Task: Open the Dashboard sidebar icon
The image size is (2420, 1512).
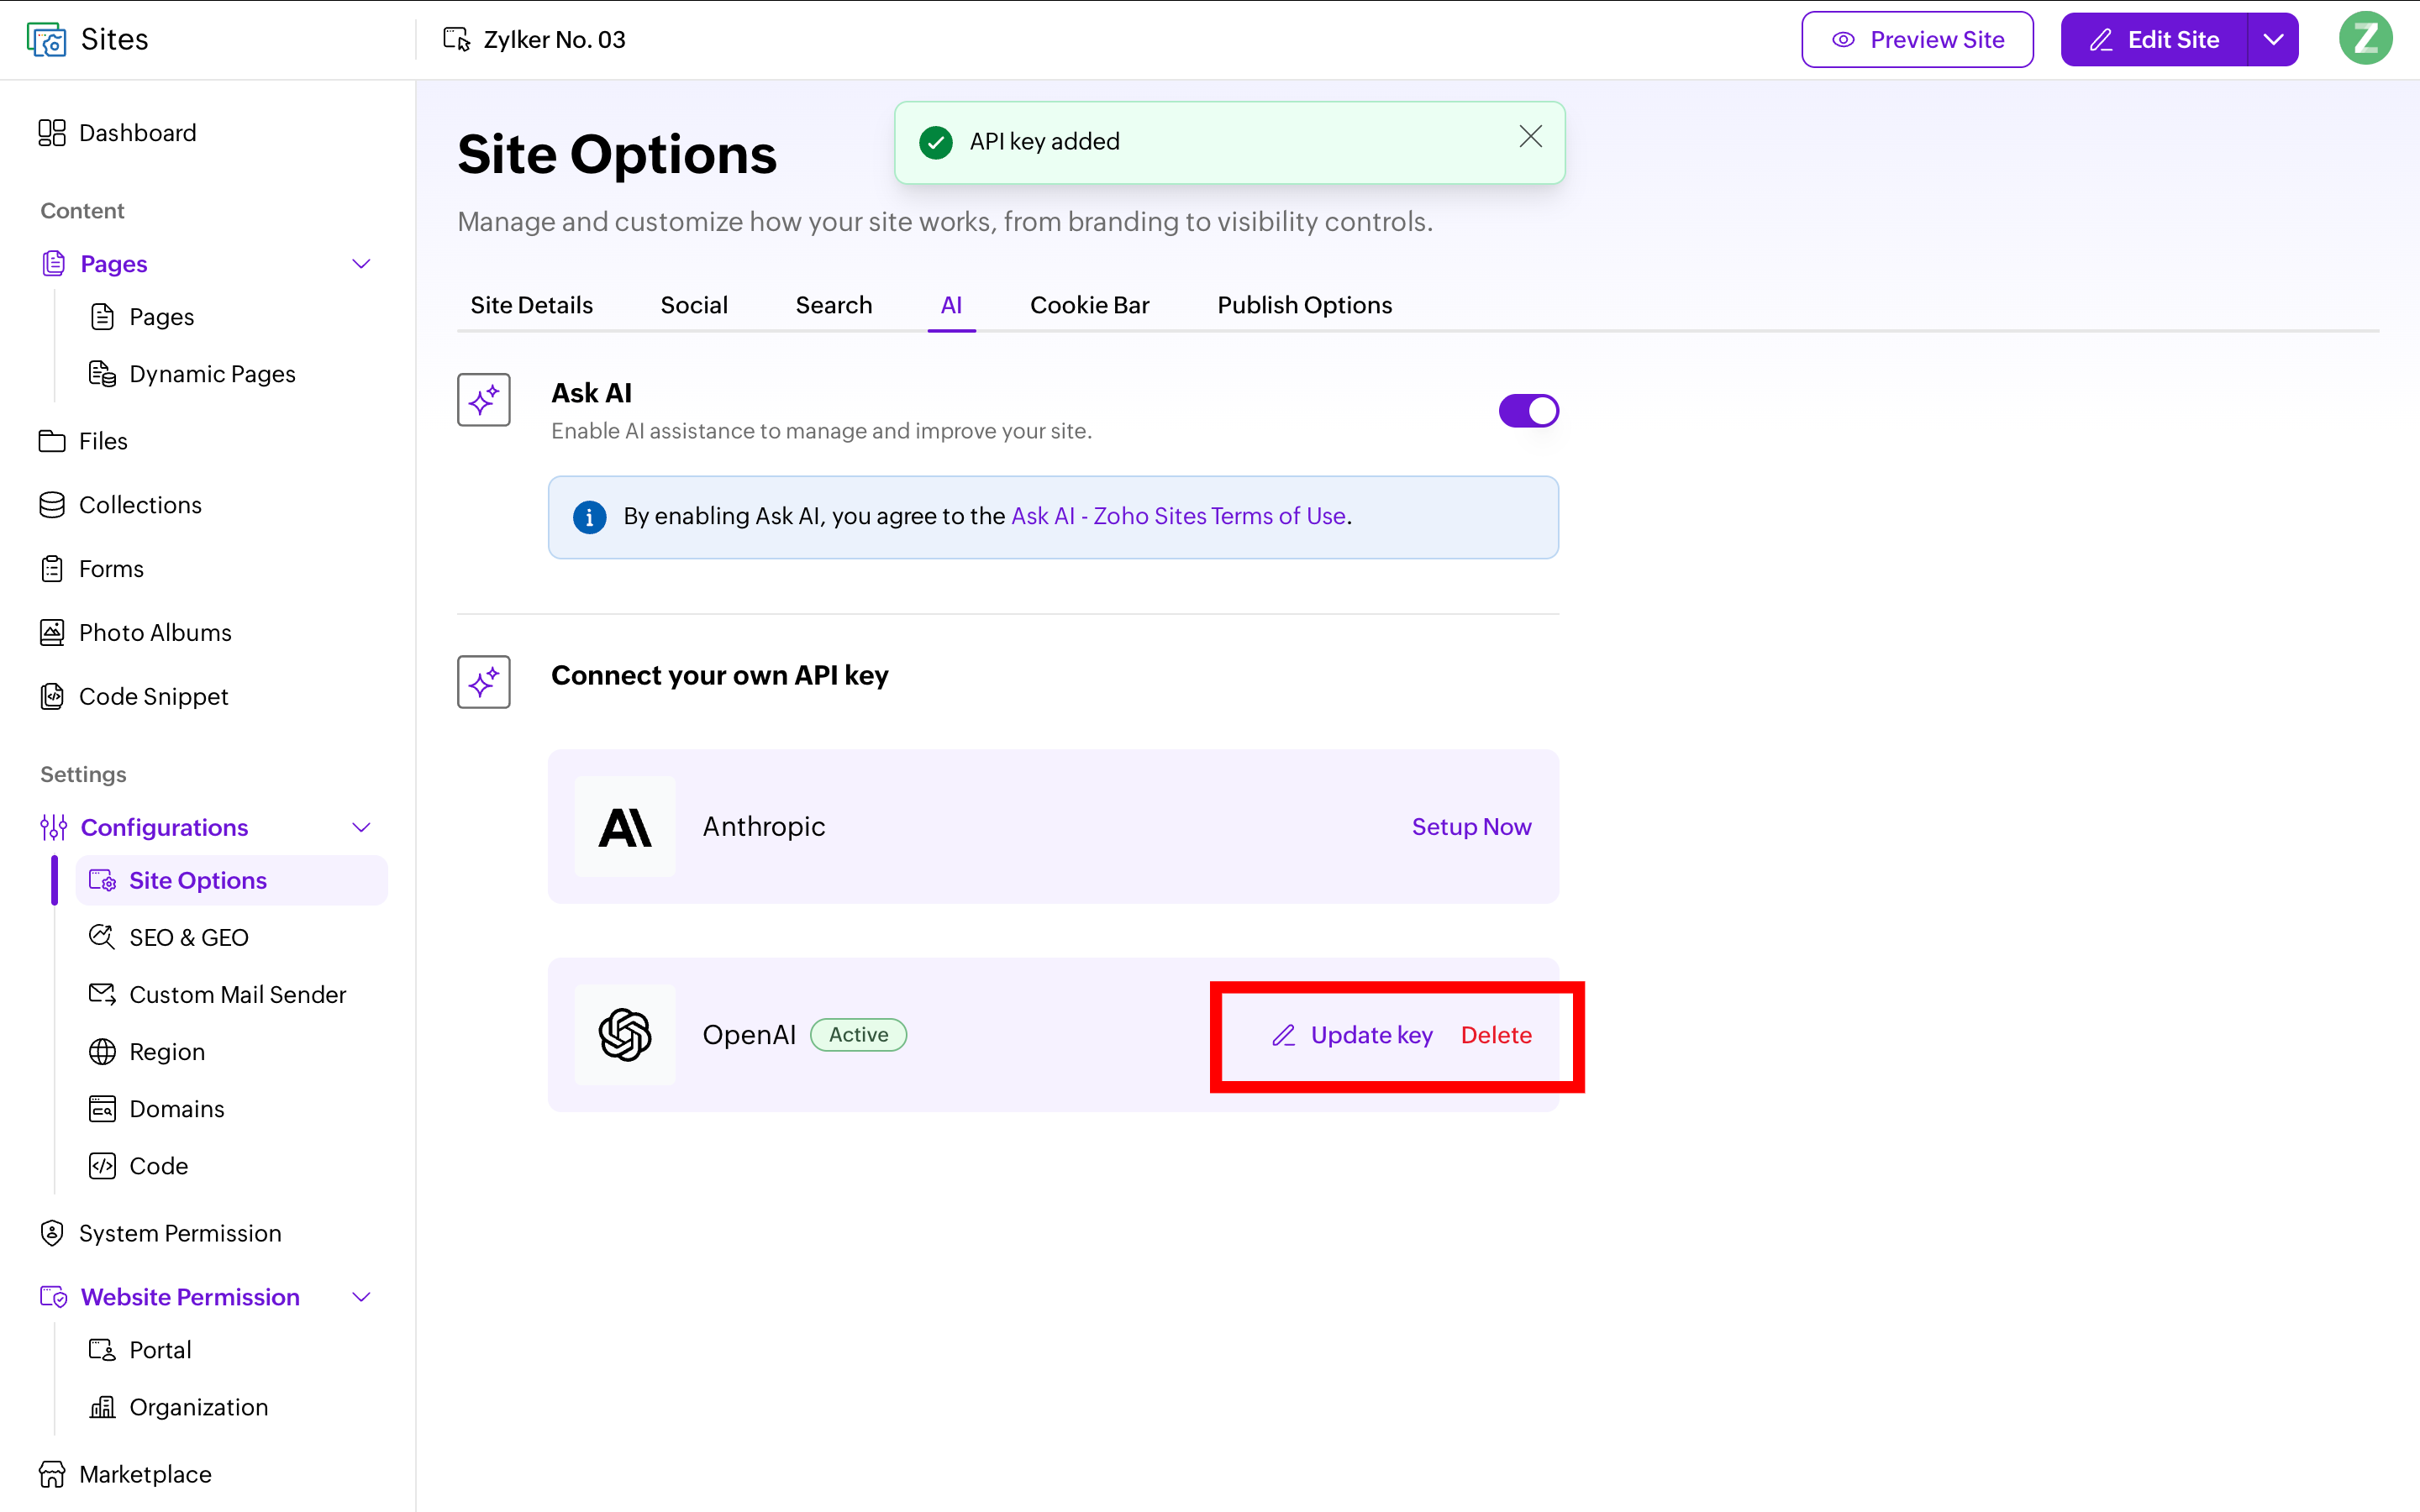Action: pyautogui.click(x=52, y=133)
